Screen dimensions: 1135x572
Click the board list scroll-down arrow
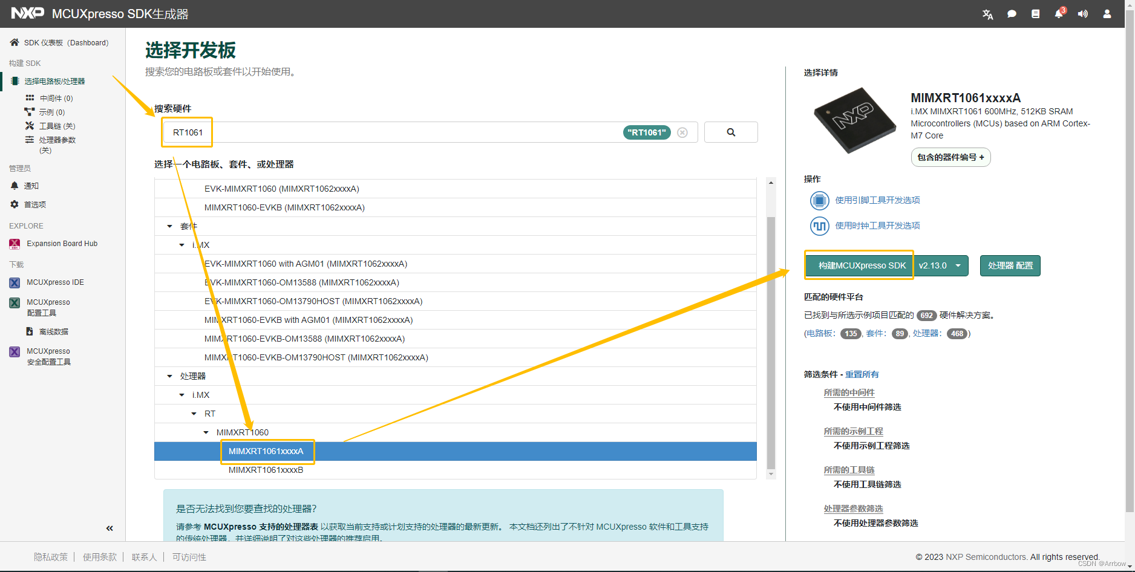tap(771, 475)
